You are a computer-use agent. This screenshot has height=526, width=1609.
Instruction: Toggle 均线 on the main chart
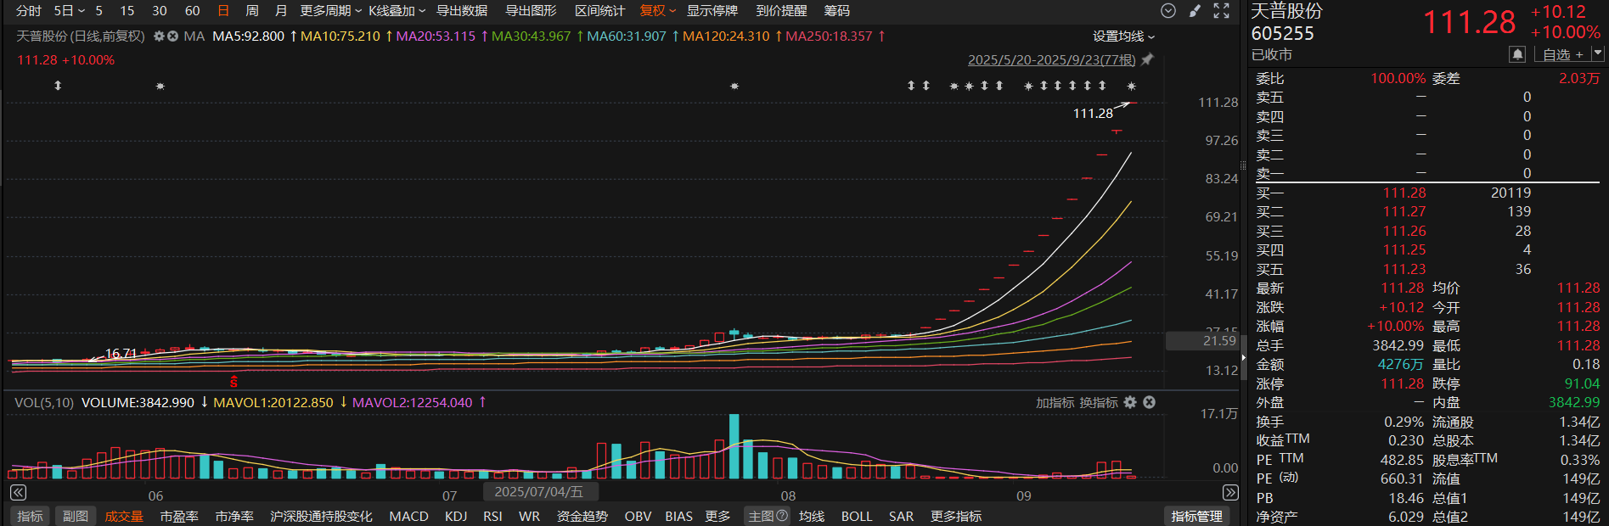(812, 516)
